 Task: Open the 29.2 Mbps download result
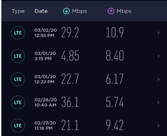point(70,32)
